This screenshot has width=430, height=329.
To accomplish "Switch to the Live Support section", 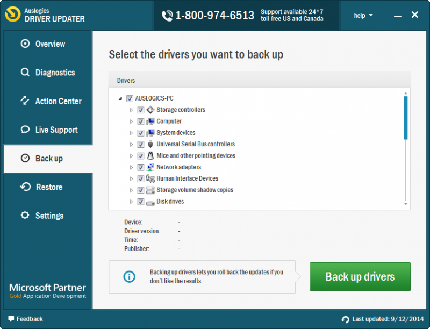I will [48, 130].
